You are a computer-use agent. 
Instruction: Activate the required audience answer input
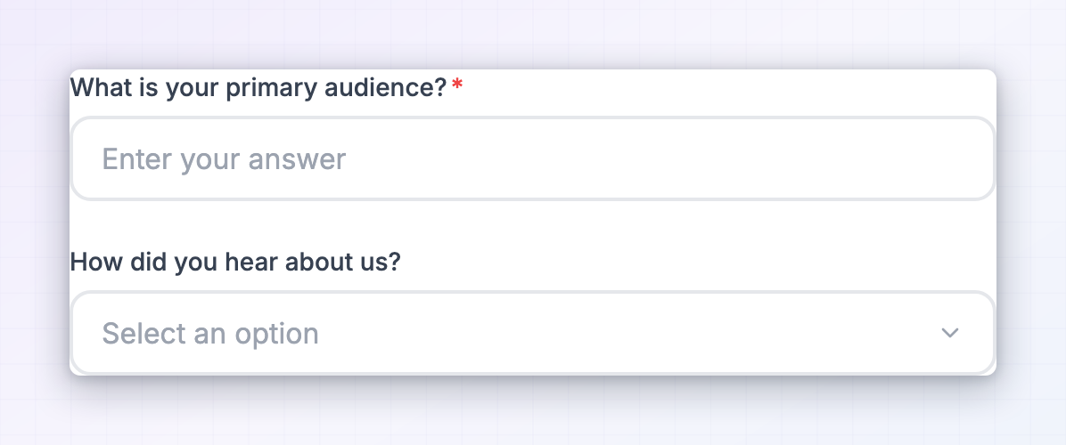(533, 158)
